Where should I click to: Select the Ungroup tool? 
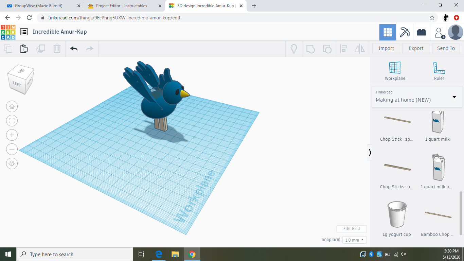click(327, 49)
